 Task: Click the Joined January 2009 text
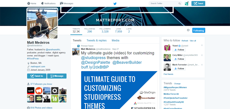tap(40, 70)
